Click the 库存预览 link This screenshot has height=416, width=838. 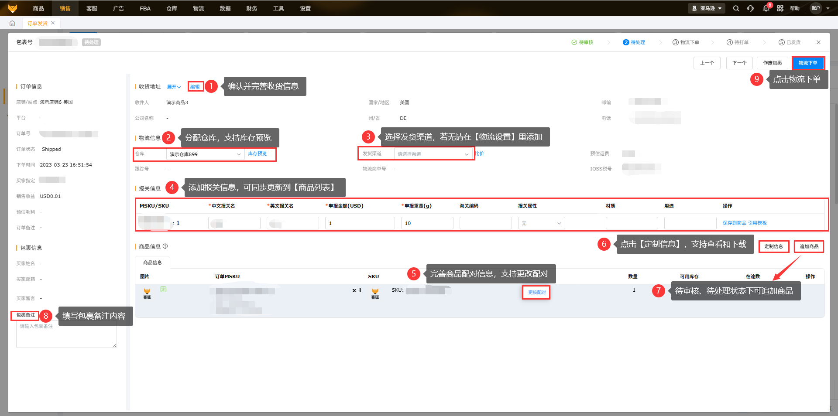258,153
